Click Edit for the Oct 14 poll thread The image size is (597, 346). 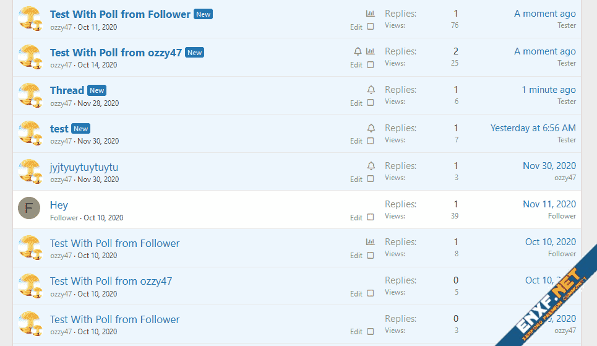[356, 65]
